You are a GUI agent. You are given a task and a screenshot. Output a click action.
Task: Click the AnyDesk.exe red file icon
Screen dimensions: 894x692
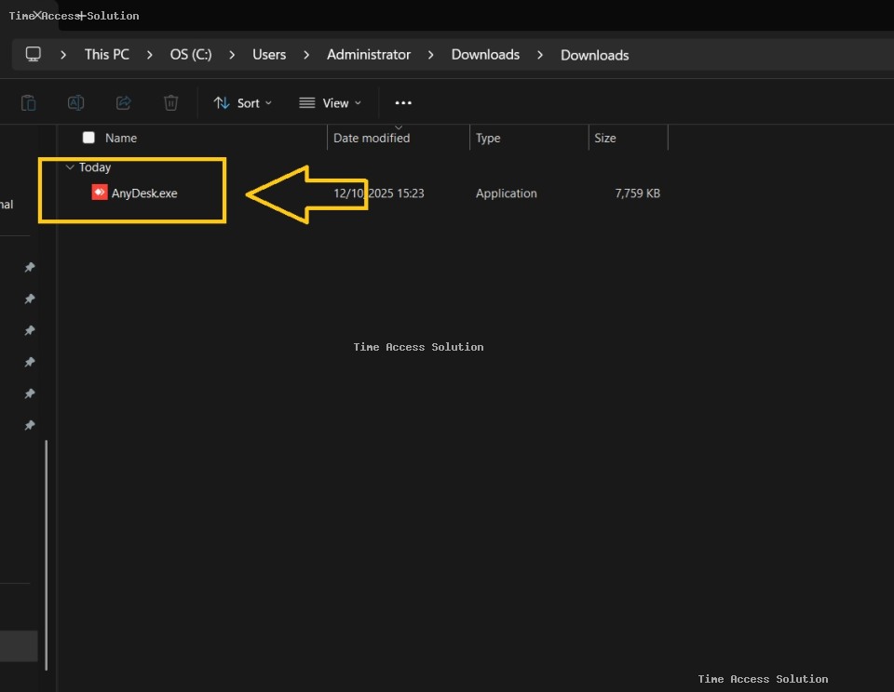tap(100, 193)
